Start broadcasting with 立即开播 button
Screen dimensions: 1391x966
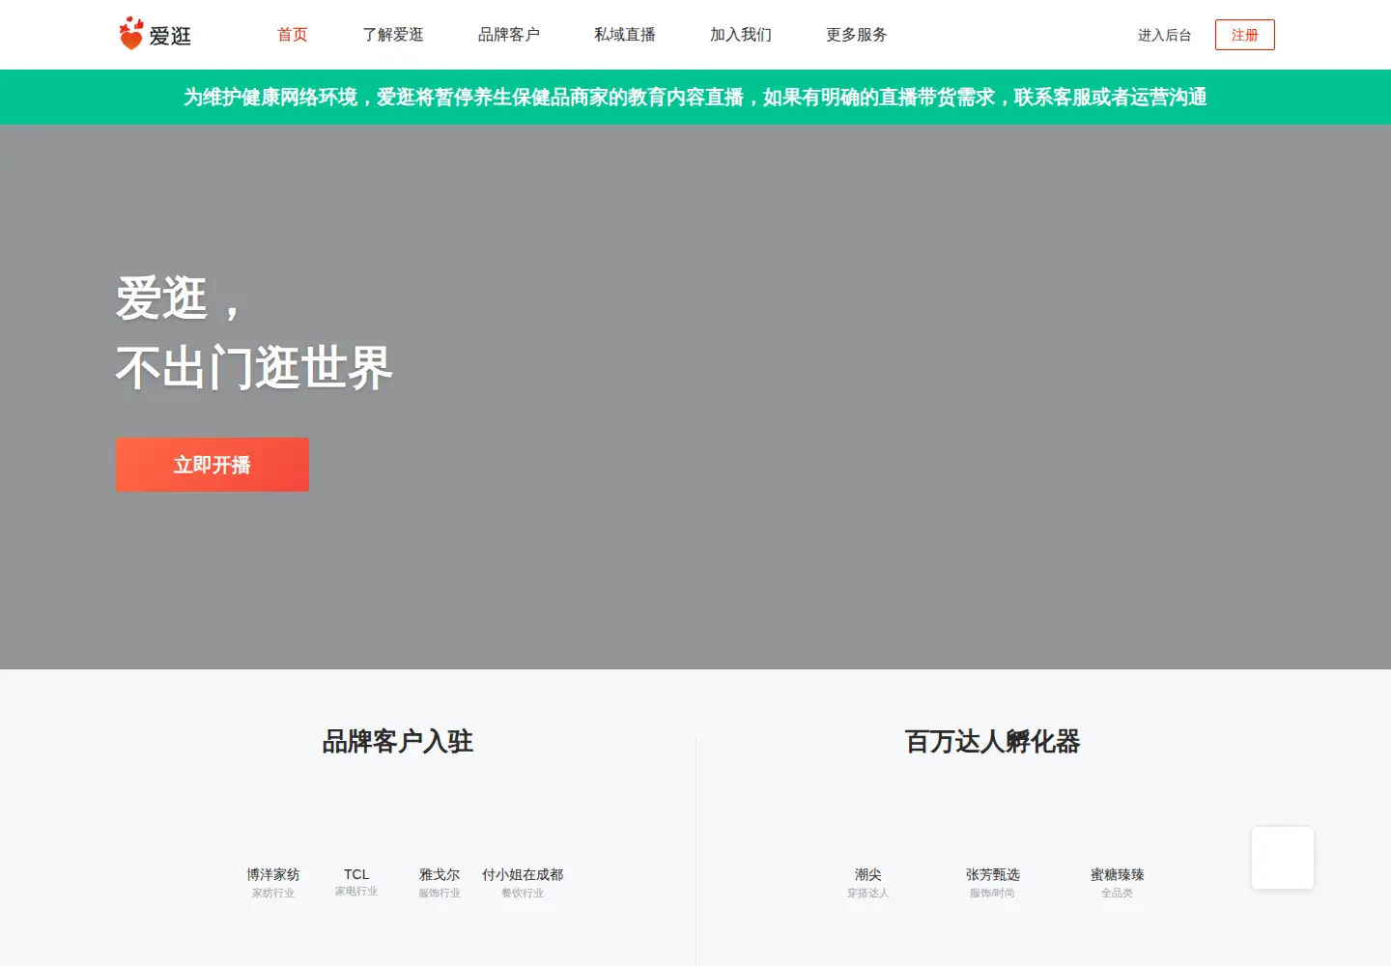(213, 465)
